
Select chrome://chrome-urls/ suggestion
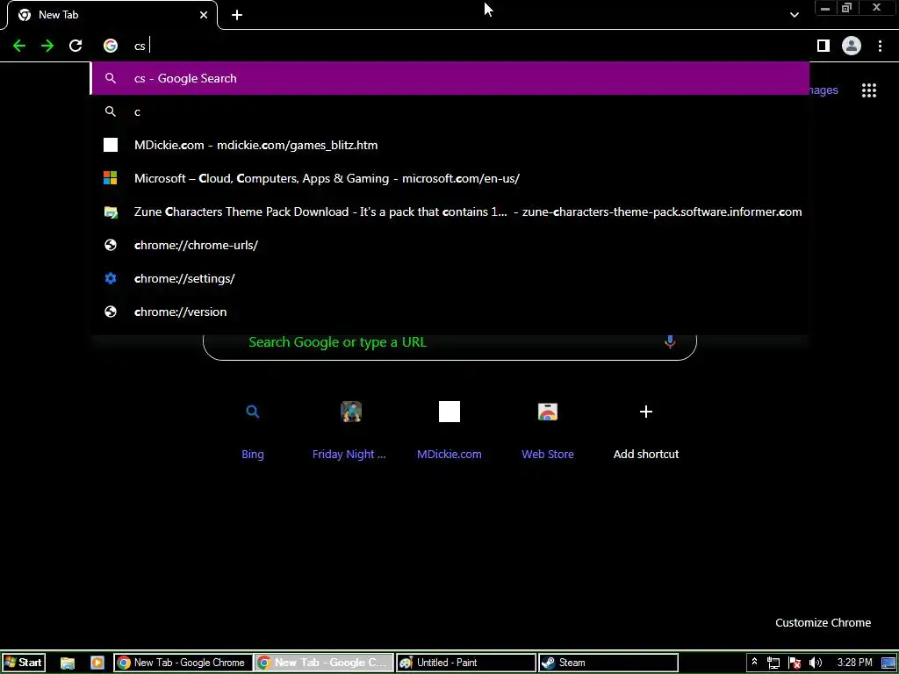point(450,245)
